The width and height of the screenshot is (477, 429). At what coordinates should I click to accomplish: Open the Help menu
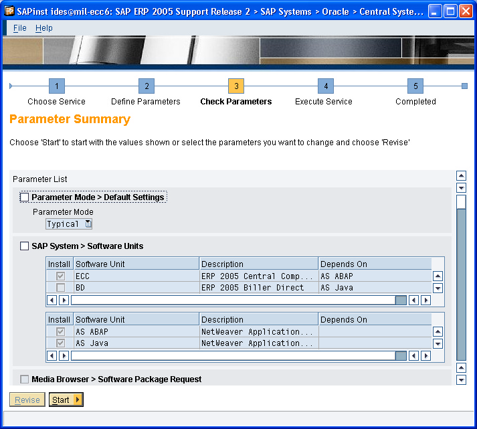(x=44, y=28)
